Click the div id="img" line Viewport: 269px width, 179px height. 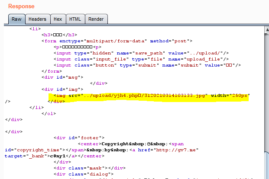pos(62,89)
